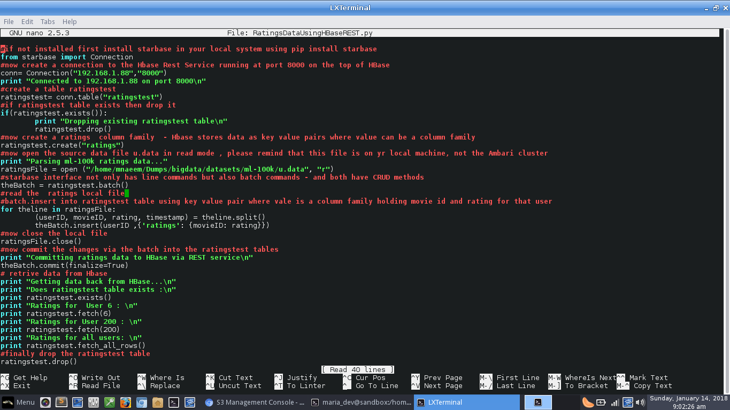The image size is (730, 410).
Task: Click the '^W Where Is' shortcut label
Action: click(161, 377)
